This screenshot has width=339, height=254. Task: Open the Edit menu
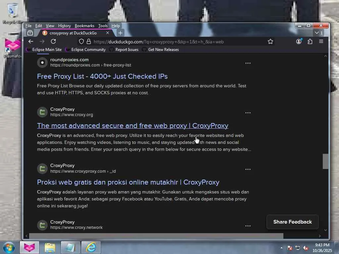click(x=39, y=26)
